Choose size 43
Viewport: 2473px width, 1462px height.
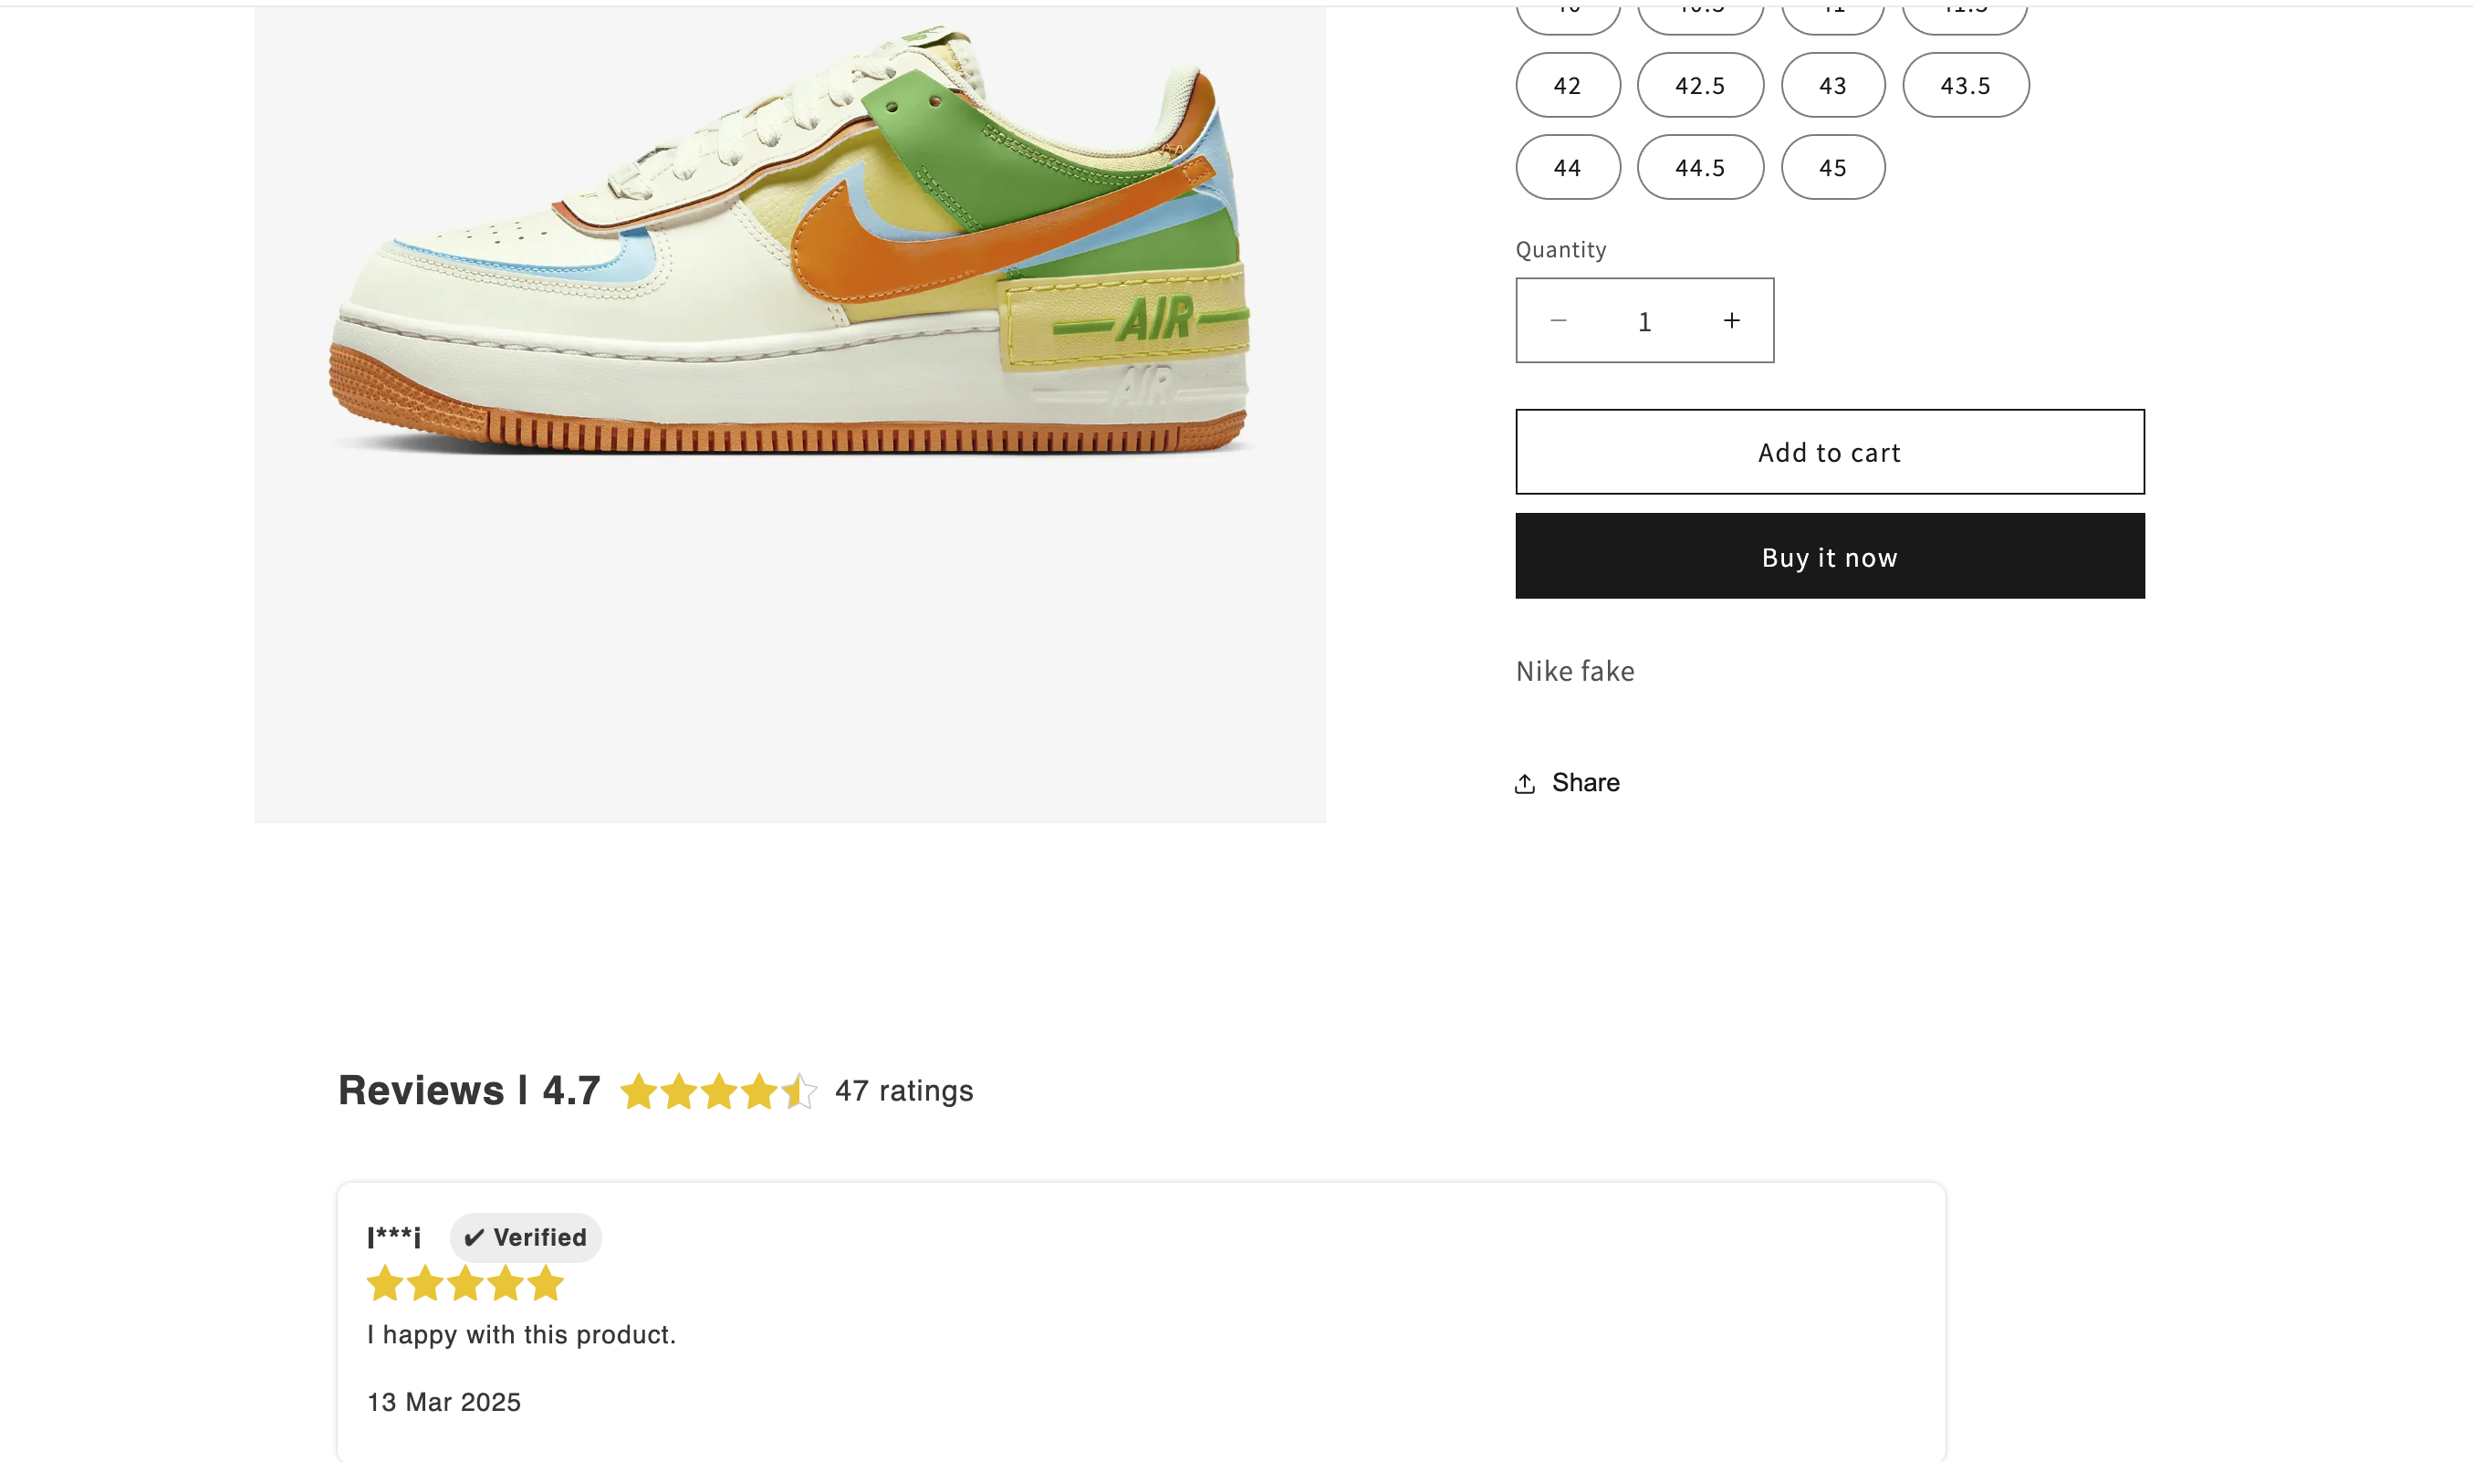(x=1832, y=86)
